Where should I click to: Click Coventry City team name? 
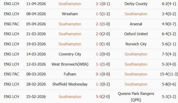tap(70, 54)
